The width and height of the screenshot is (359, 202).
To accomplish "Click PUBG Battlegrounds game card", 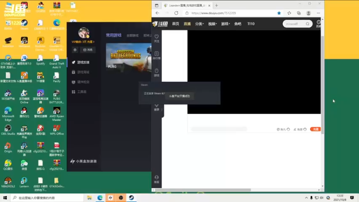I will point(129,57).
